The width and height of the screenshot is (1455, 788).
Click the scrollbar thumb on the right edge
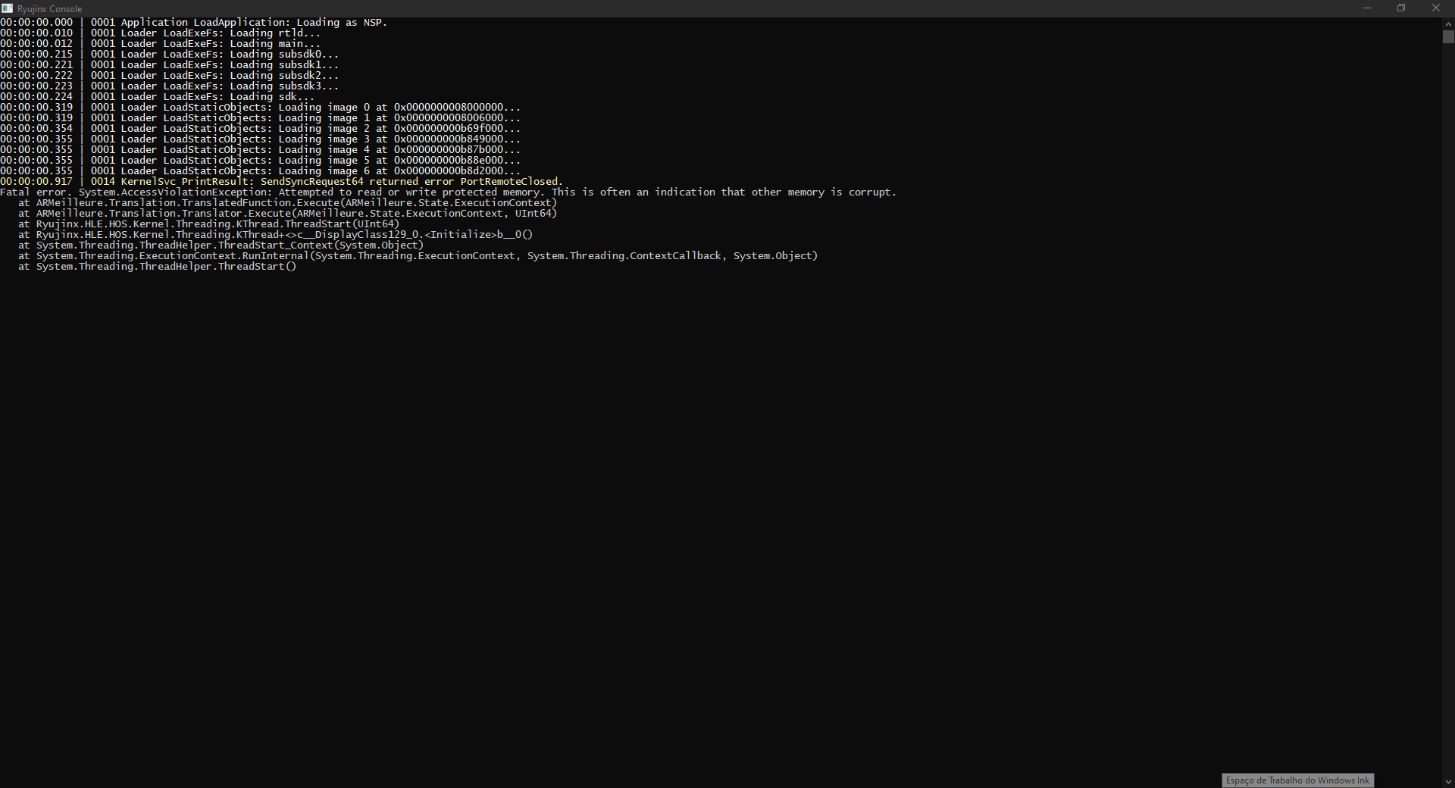[1448, 37]
